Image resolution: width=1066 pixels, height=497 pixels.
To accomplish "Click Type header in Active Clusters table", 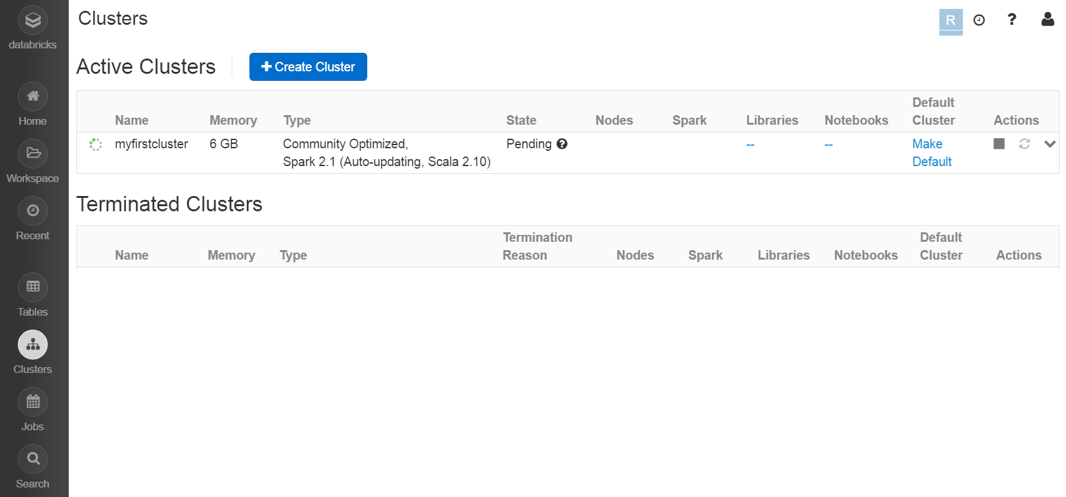I will point(297,120).
